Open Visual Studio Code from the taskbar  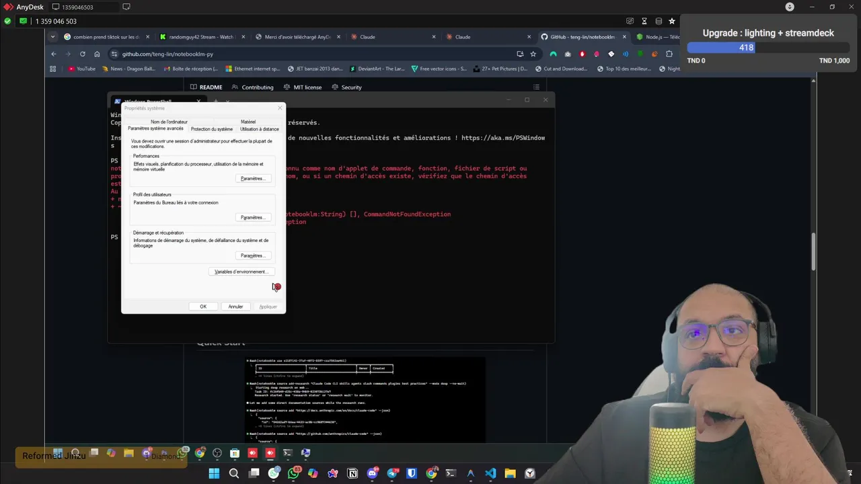[490, 473]
